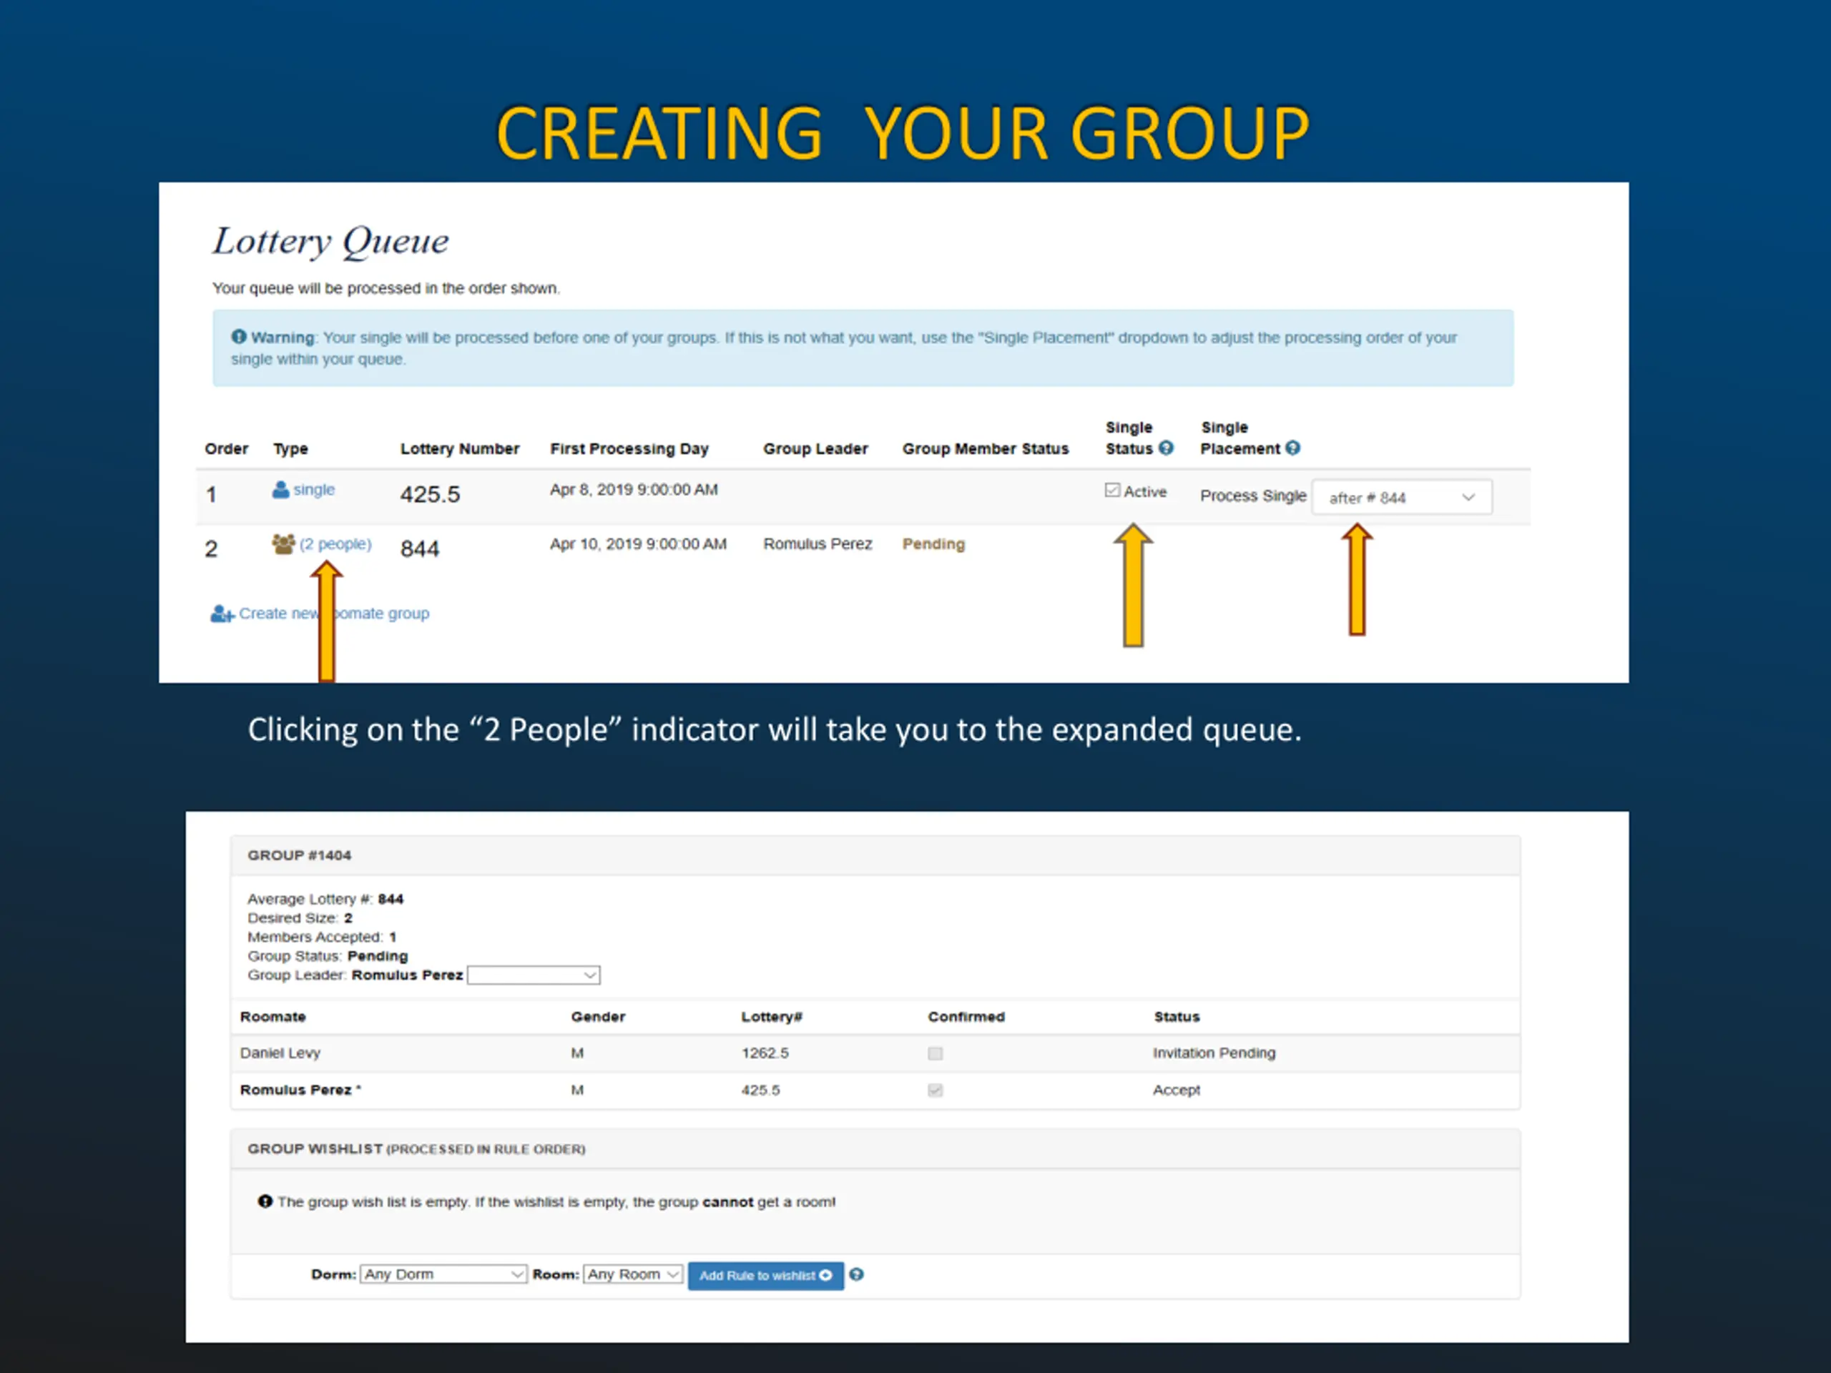1831x1373 pixels.
Task: Click the wishlist help question icon
Action: pos(857,1274)
